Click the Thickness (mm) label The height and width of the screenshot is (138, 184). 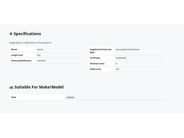pos(97,64)
